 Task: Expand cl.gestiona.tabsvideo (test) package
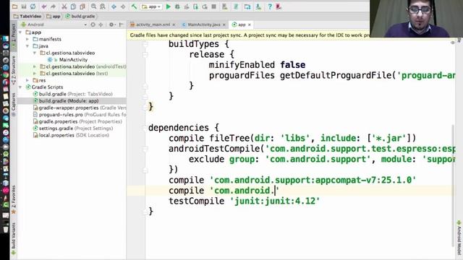[35, 74]
